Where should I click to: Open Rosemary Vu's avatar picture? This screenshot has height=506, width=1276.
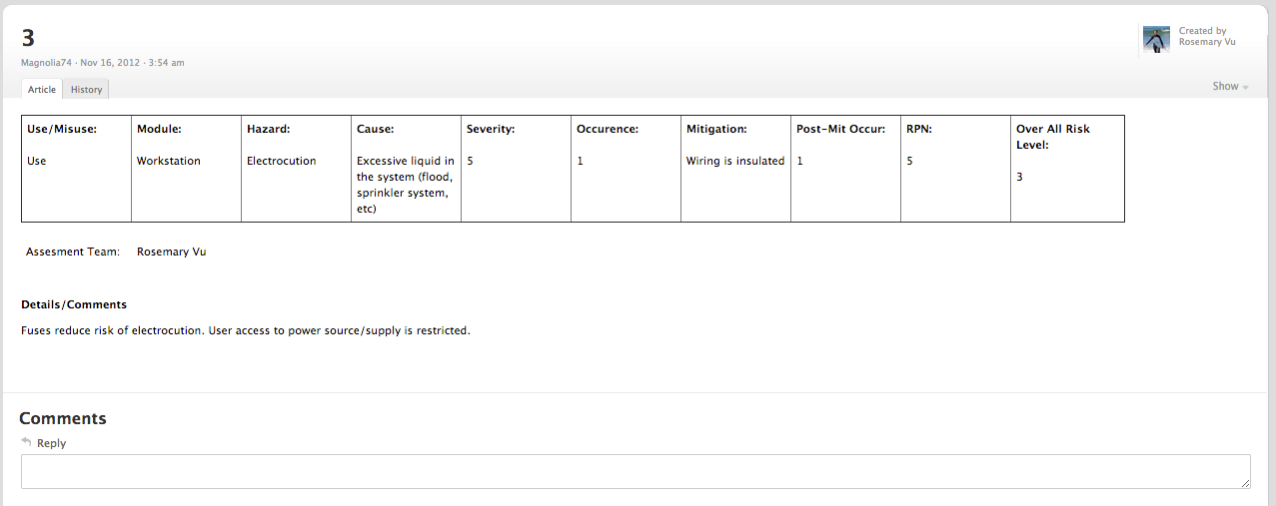[1156, 39]
